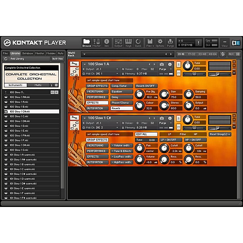Mute the 100 Slow 1 C# instrument
Screen dimensions: 243x243
click(179, 127)
